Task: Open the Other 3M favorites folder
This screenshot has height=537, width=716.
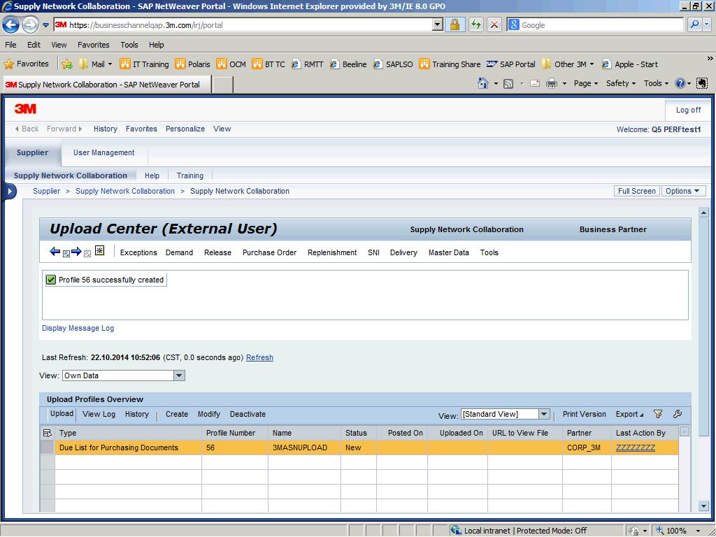Action: point(568,64)
